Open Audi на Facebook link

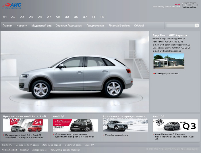tap(9, 150)
